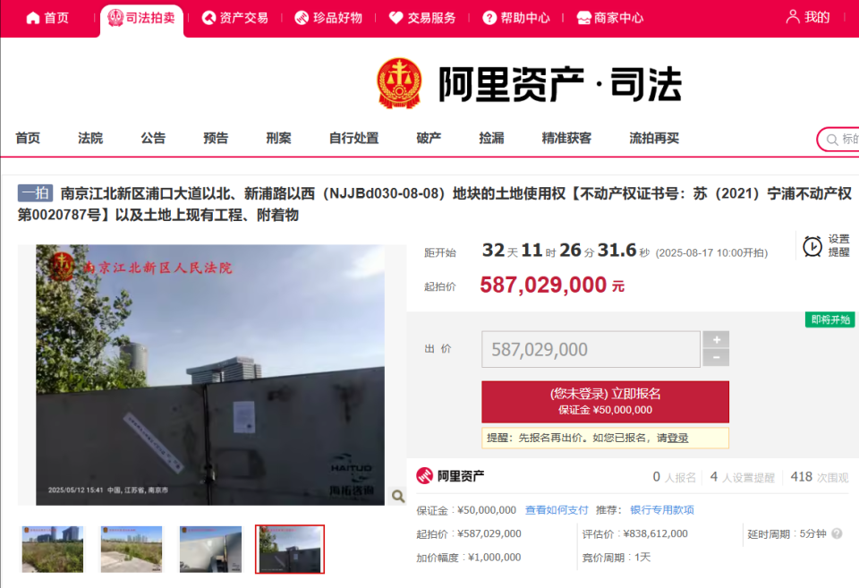The width and height of the screenshot is (859, 588).
Task: Click the start time (2025-08-17 10:00开拍)
Action: [x=711, y=252]
